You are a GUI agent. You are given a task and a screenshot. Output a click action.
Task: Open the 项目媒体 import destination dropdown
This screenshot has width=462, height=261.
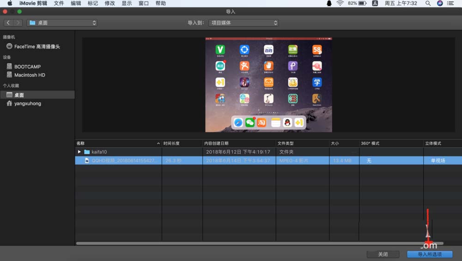[243, 23]
